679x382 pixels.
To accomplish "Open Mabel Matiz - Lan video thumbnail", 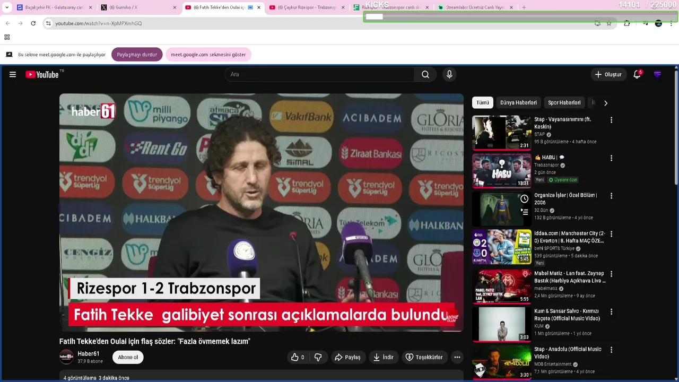I will tap(501, 286).
